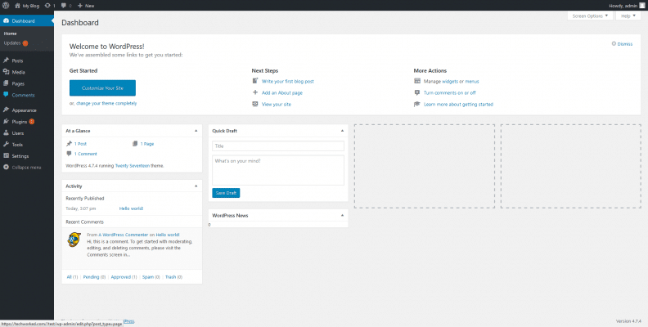Open the Write your first blog post link
Screen dimensions: 648x327
click(x=287, y=81)
